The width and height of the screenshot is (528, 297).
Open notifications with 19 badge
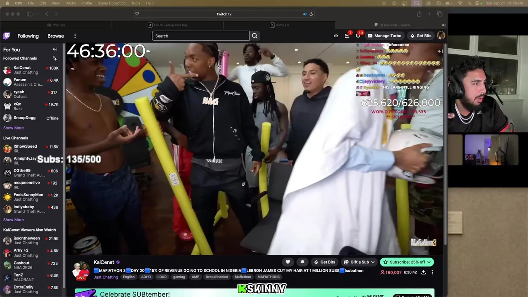tap(358, 36)
